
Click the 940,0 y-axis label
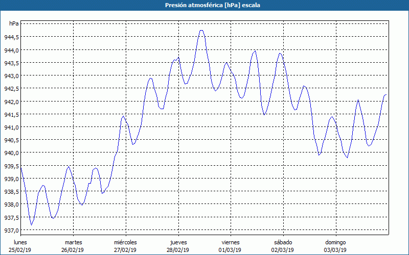click(11, 152)
